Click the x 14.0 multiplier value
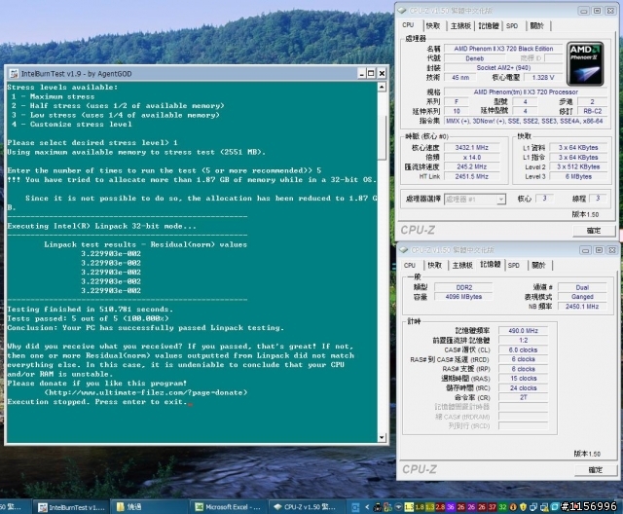This screenshot has height=514, width=623. click(471, 158)
